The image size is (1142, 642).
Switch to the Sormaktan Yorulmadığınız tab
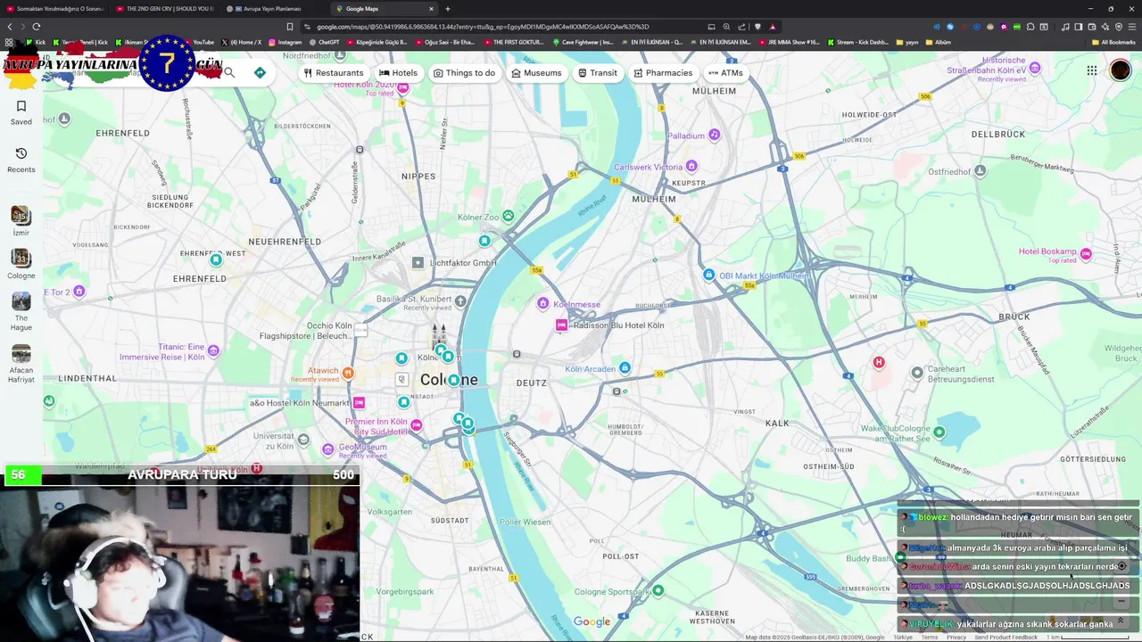tap(55, 9)
